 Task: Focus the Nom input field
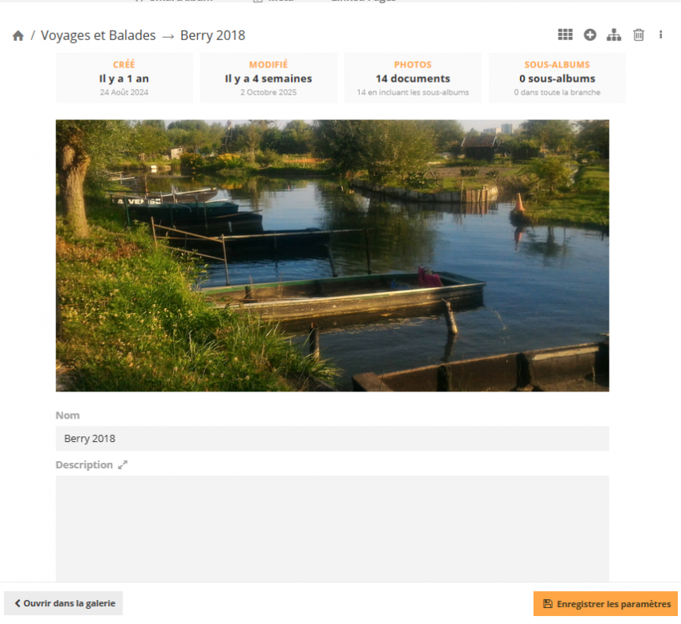[x=332, y=439]
